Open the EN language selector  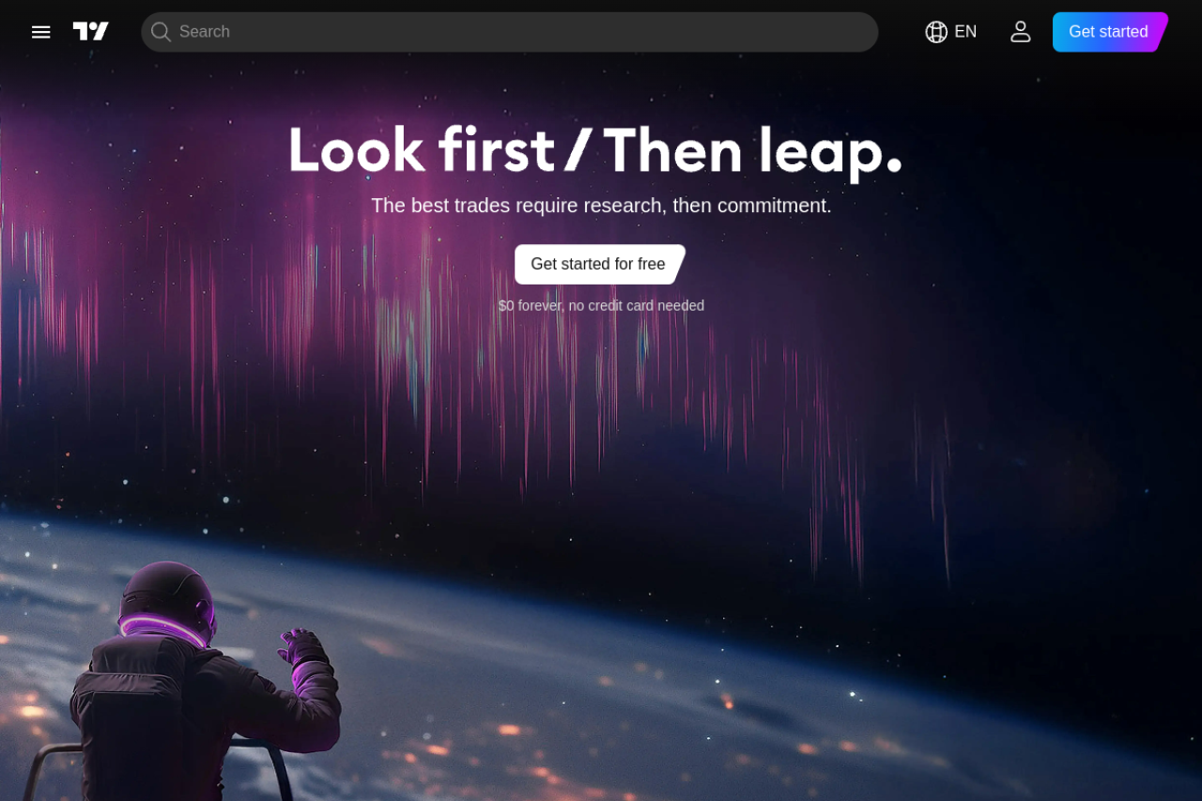pyautogui.click(x=951, y=32)
